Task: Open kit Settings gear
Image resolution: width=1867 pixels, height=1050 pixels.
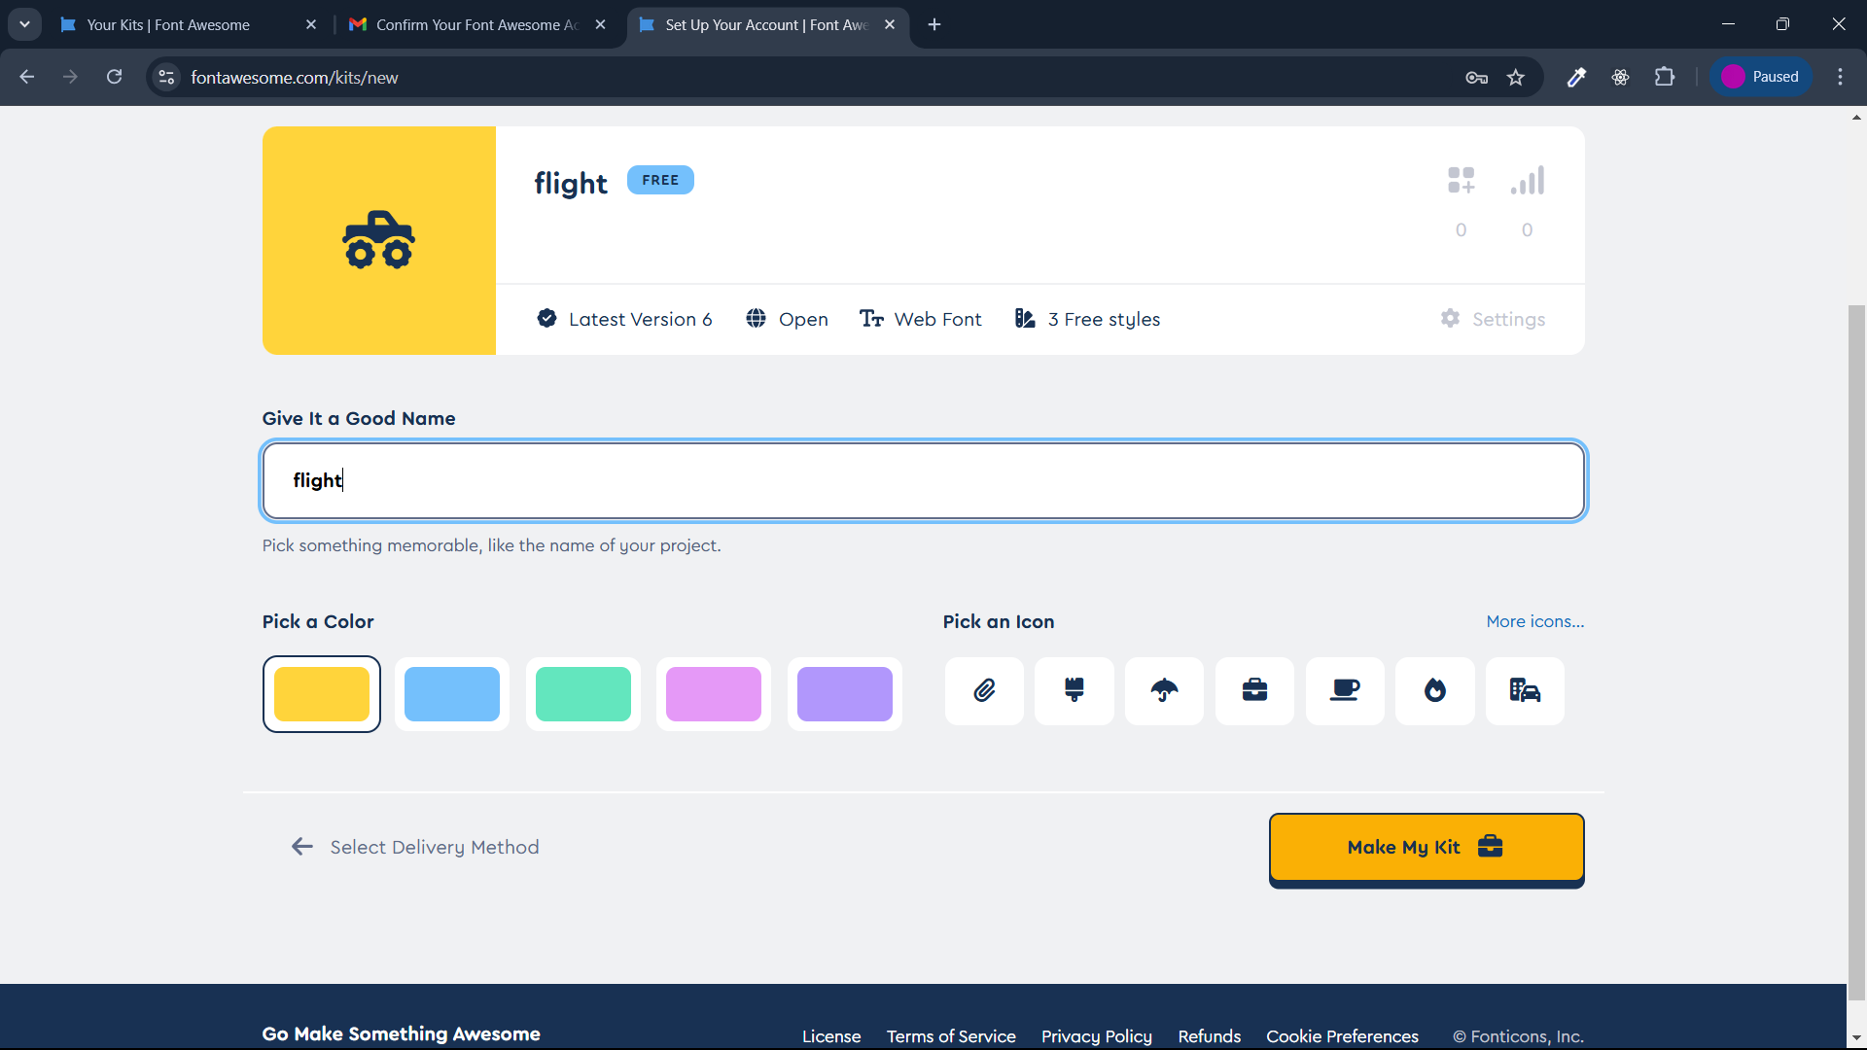Action: click(1493, 319)
